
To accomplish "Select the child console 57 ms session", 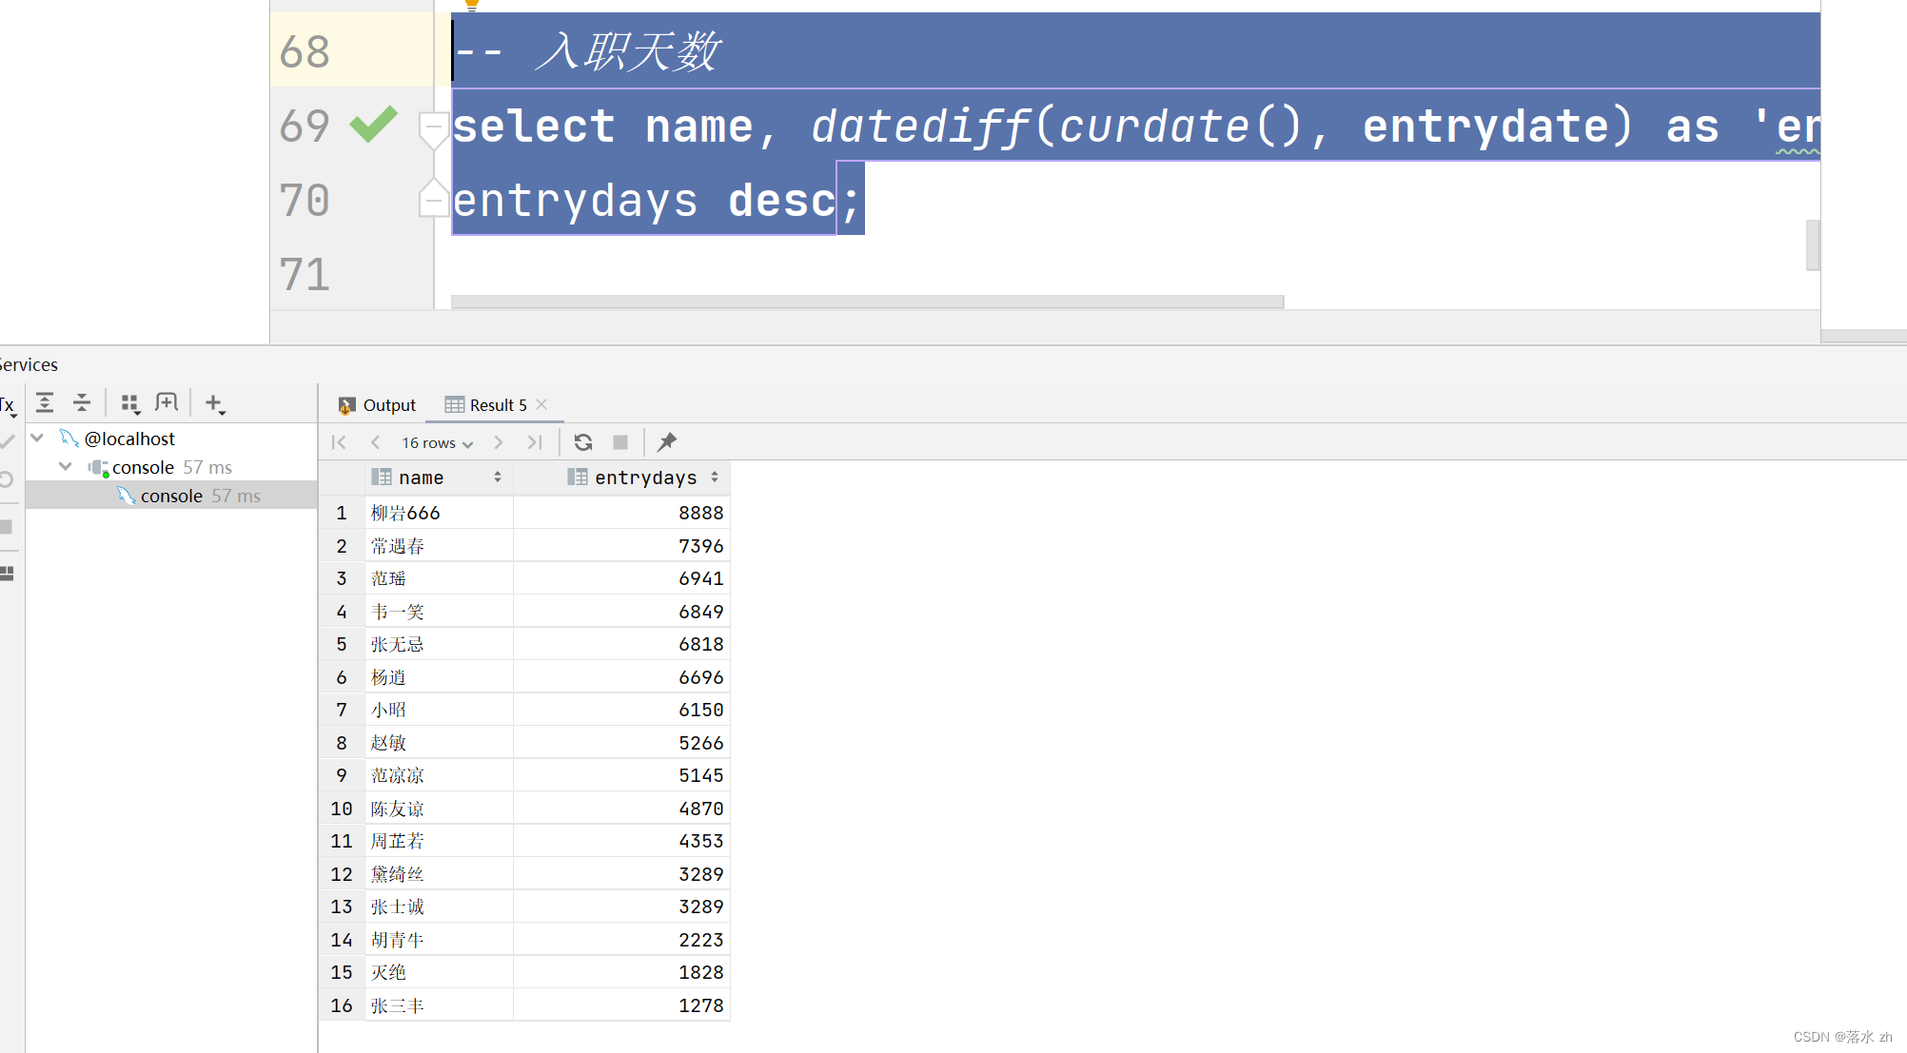I will [x=188, y=496].
